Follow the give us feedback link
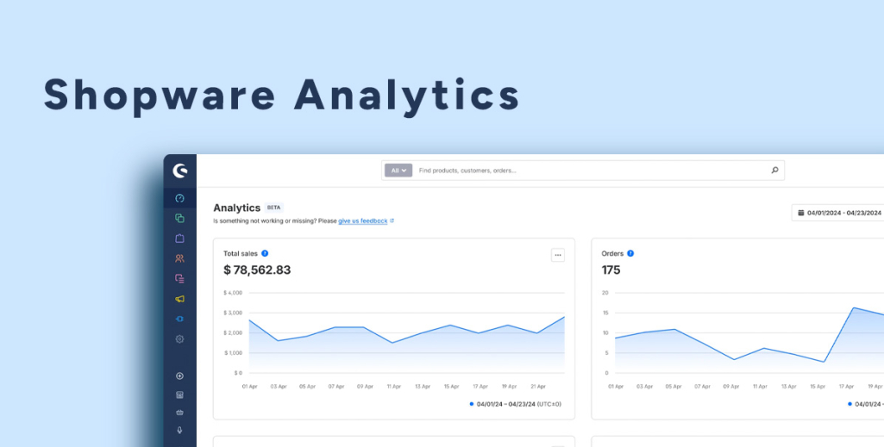 coord(362,221)
